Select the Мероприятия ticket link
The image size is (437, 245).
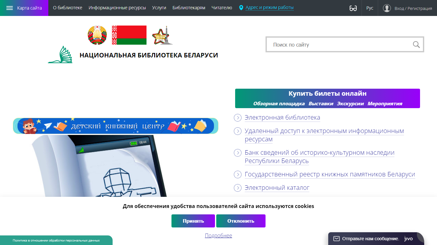385,104
